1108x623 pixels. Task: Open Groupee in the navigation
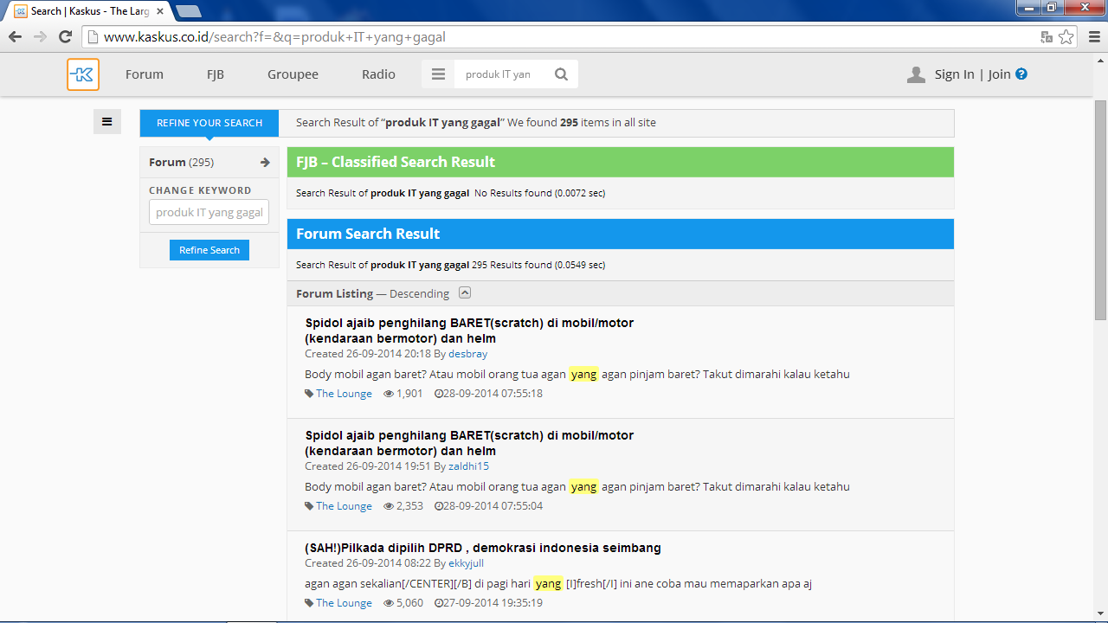(293, 74)
